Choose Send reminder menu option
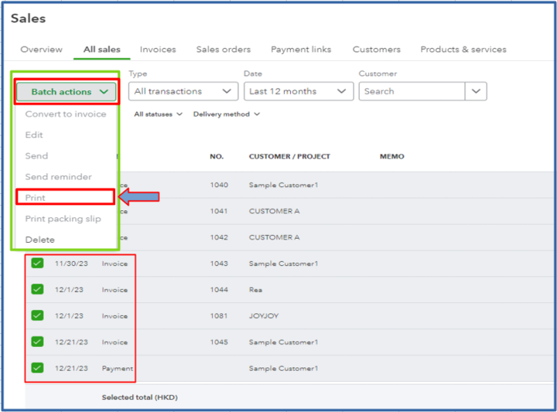Screen dimensions: 557x412 tap(59, 177)
